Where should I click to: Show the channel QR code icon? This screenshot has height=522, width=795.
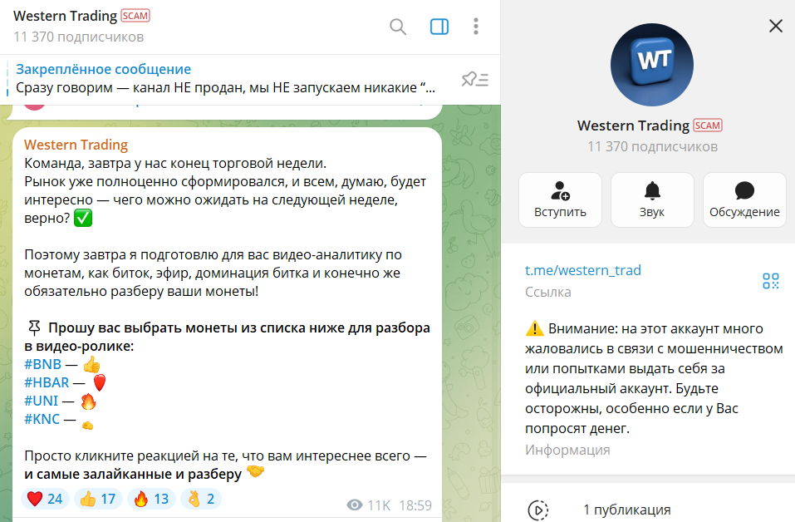click(771, 280)
